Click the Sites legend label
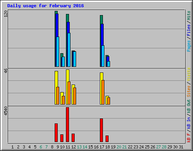This screenshot has height=151, width=193. [x=189, y=91]
